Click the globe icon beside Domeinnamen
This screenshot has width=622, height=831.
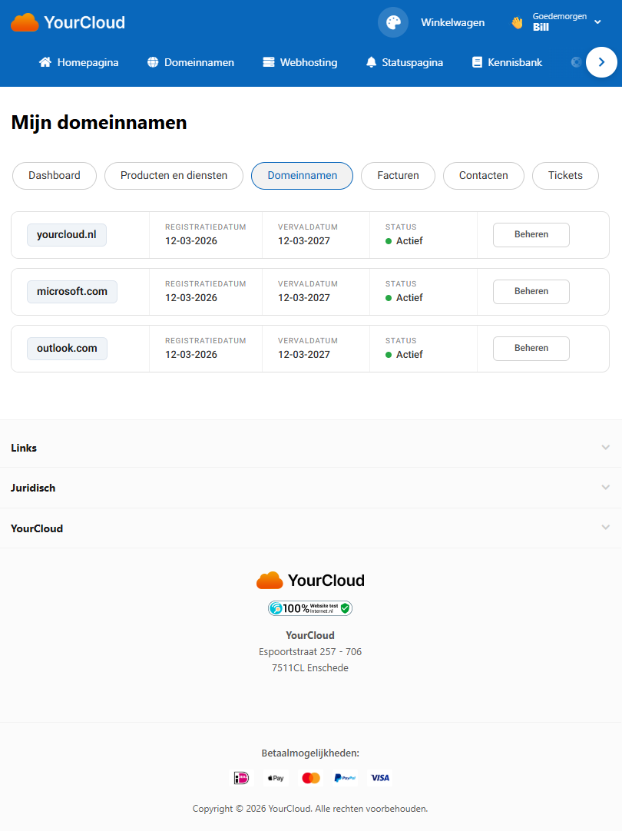pos(153,62)
